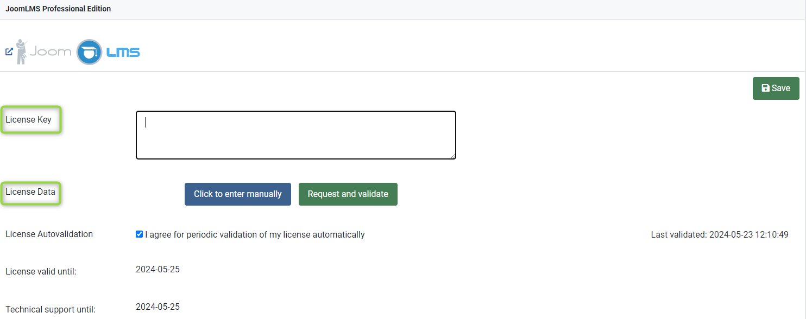Click the Technical support until label

pyautogui.click(x=51, y=310)
